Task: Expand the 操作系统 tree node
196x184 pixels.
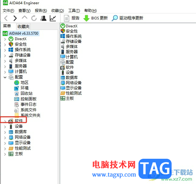Action: click(5, 50)
